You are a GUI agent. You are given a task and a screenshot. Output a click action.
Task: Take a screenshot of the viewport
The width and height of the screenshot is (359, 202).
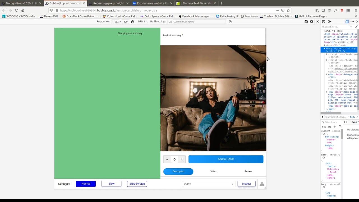click(x=306, y=22)
